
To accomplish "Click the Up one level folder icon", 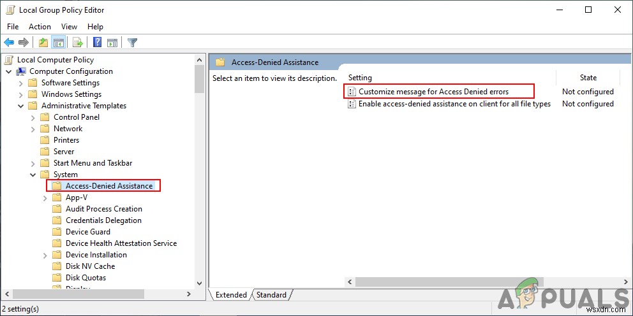I will tap(43, 42).
